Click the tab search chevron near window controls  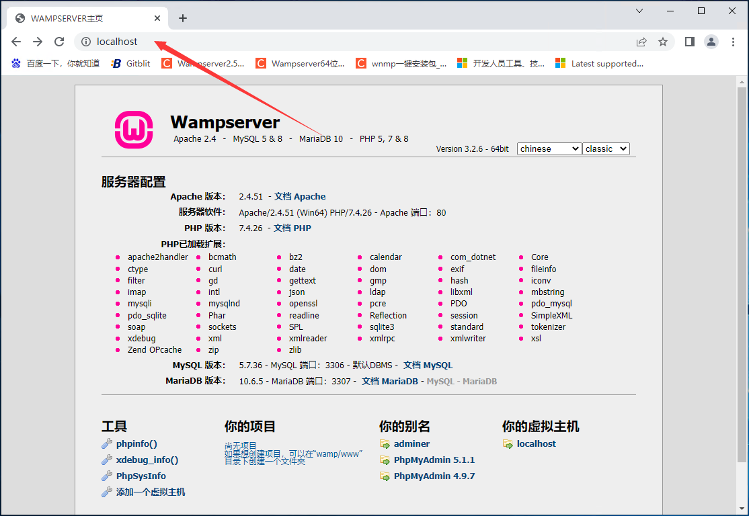(639, 11)
